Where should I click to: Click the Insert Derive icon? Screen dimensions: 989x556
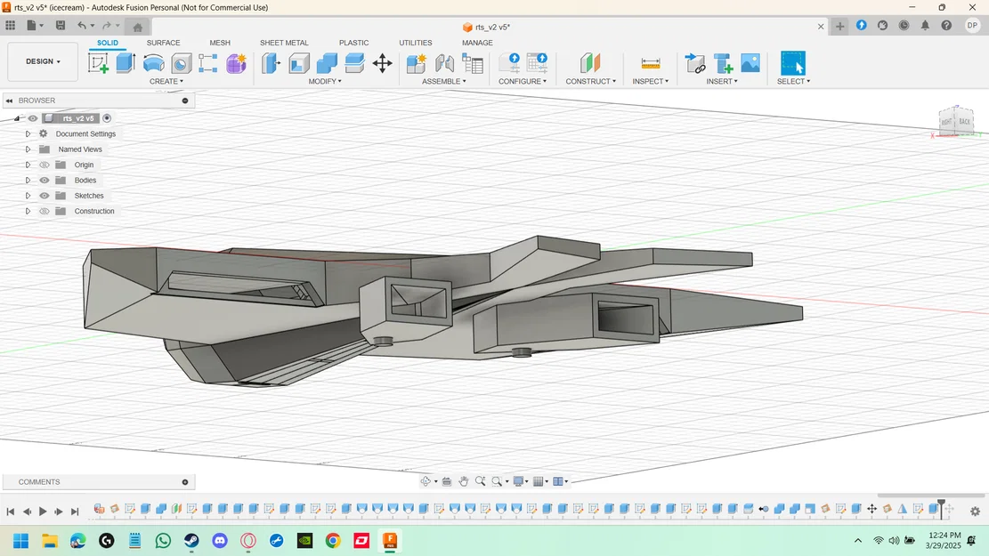695,63
